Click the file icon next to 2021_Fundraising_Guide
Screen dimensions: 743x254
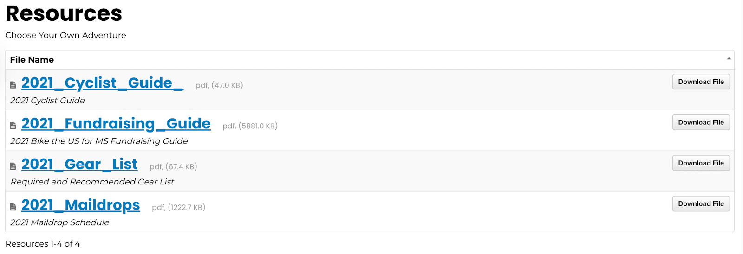click(x=13, y=126)
